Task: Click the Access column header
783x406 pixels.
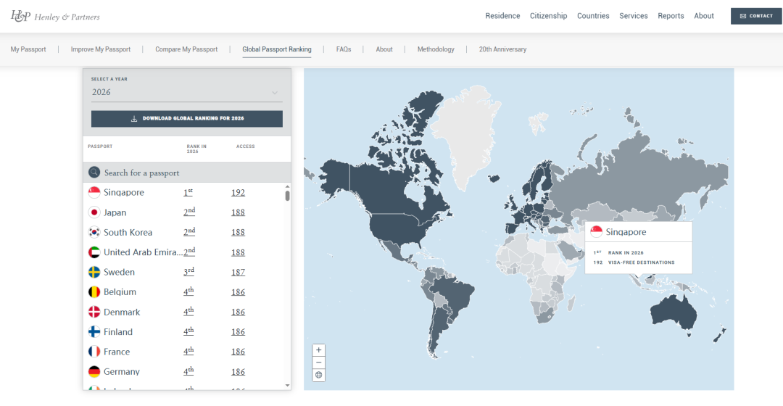Action: click(x=245, y=146)
